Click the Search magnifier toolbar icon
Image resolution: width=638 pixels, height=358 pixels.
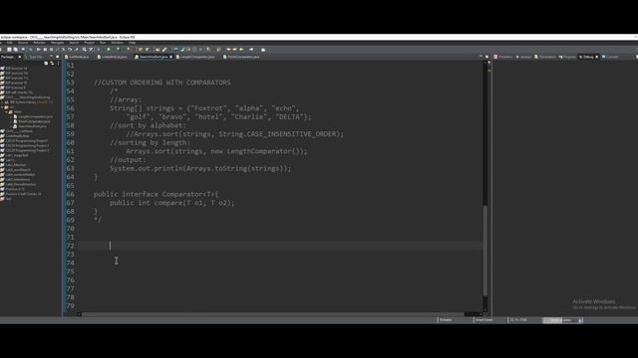(x=84, y=50)
